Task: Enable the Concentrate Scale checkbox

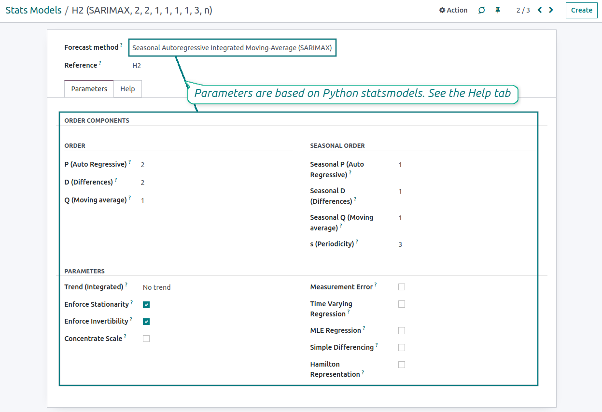Action: (146, 339)
